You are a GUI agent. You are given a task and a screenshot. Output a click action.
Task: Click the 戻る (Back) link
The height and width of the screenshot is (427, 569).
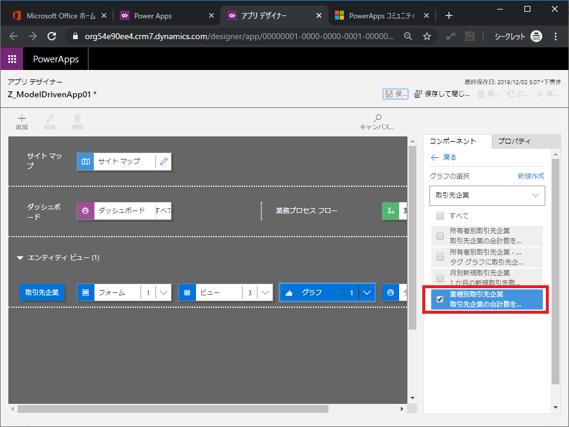[x=444, y=157]
